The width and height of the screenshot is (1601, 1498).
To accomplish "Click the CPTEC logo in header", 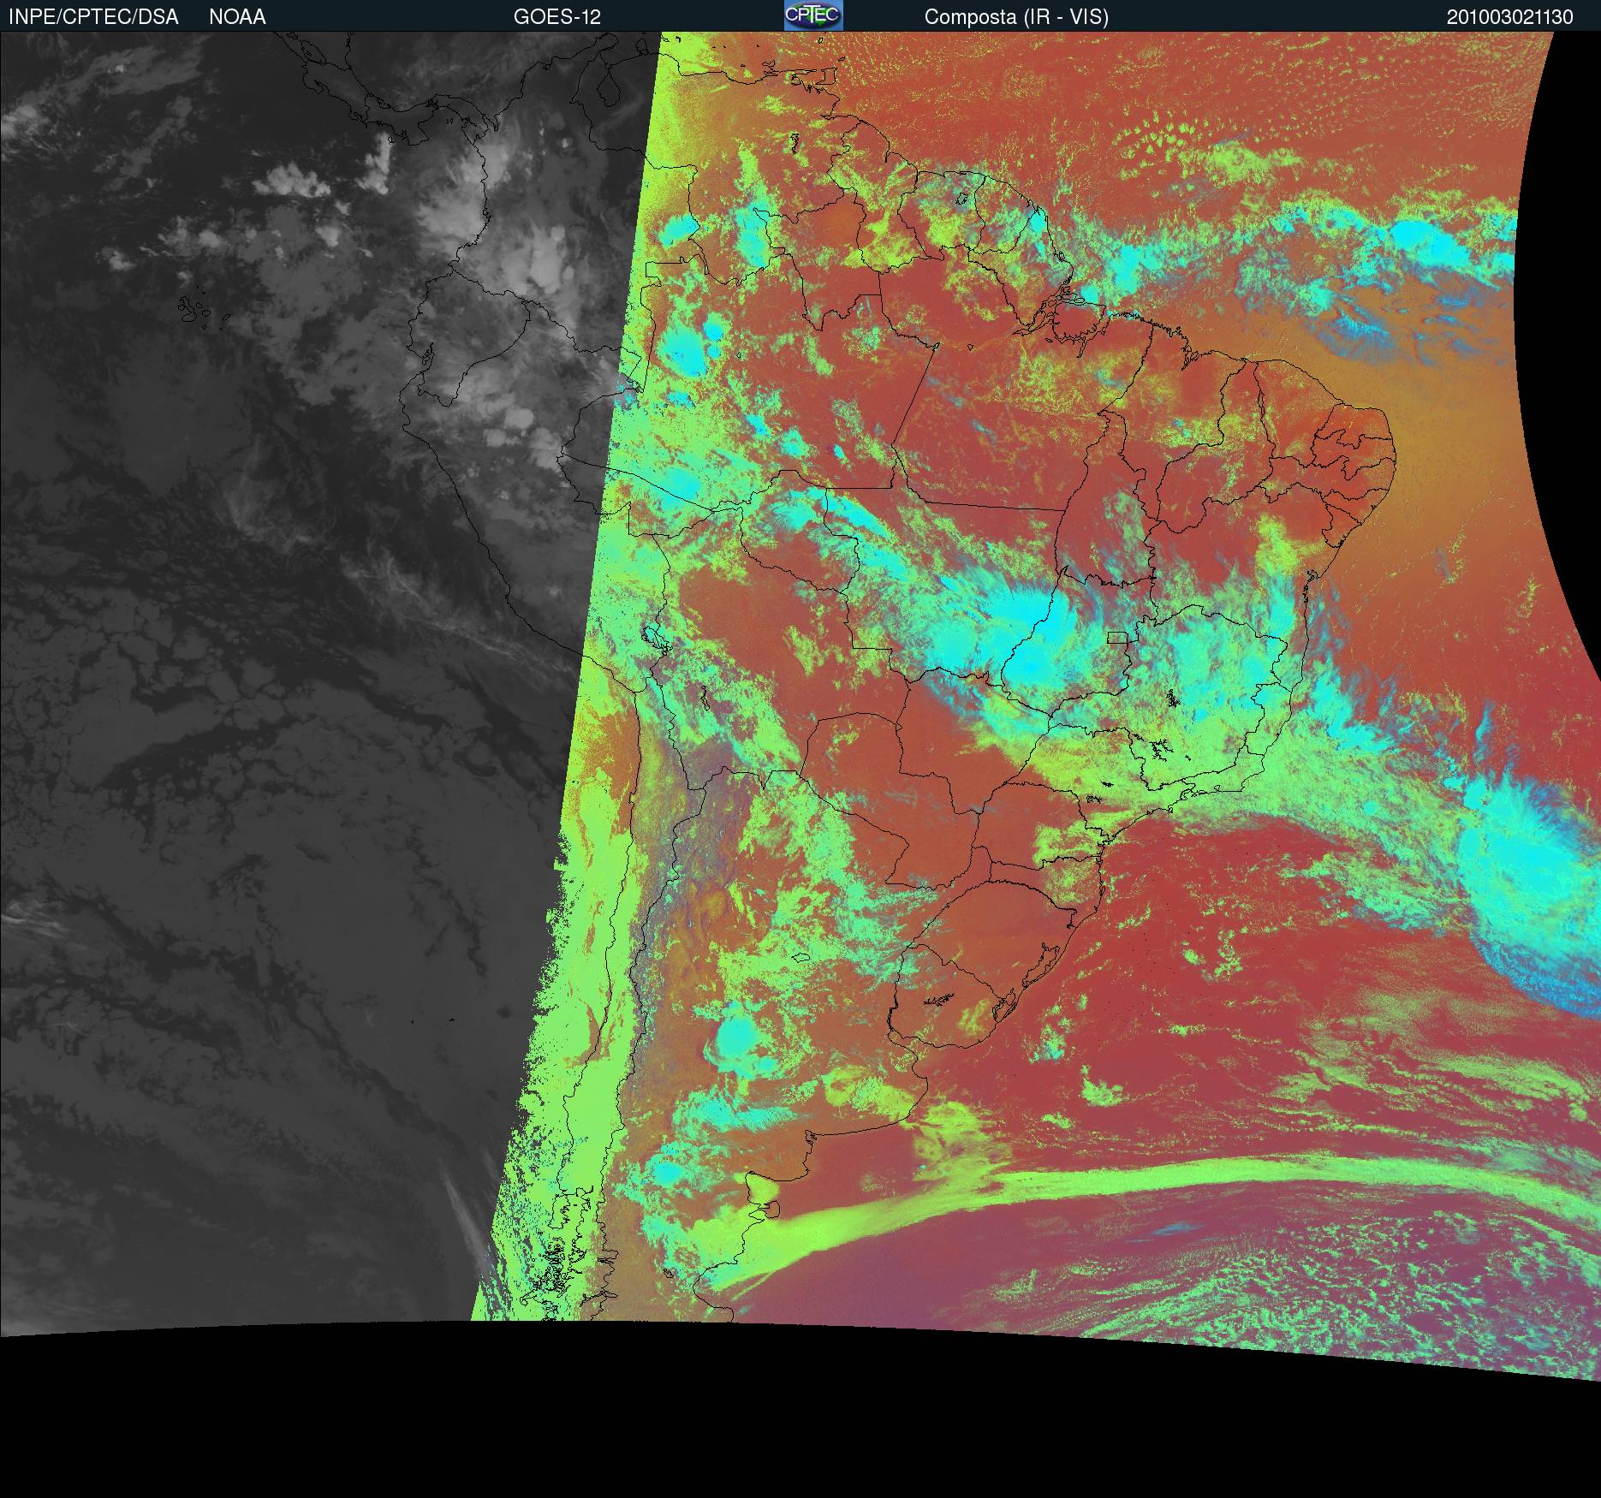I will (x=813, y=15).
